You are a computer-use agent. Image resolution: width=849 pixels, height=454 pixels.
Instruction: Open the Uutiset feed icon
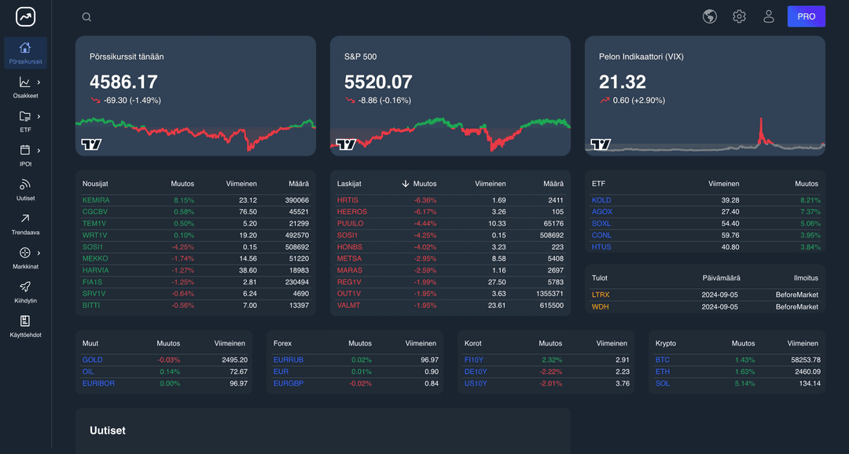pyautogui.click(x=25, y=185)
